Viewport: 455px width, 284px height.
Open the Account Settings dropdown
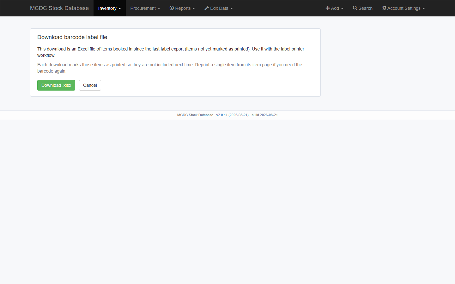click(403, 8)
